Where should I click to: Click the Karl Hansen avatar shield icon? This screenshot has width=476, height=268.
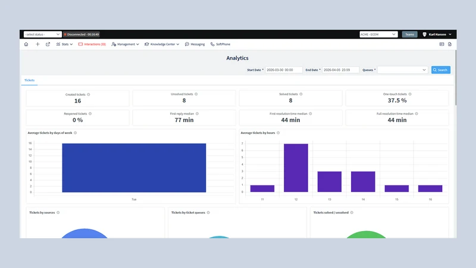click(424, 35)
